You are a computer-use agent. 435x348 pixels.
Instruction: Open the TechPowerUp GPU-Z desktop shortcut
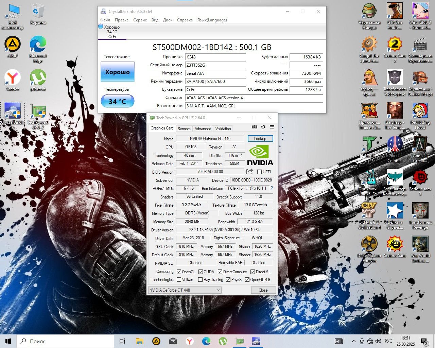coord(38,116)
